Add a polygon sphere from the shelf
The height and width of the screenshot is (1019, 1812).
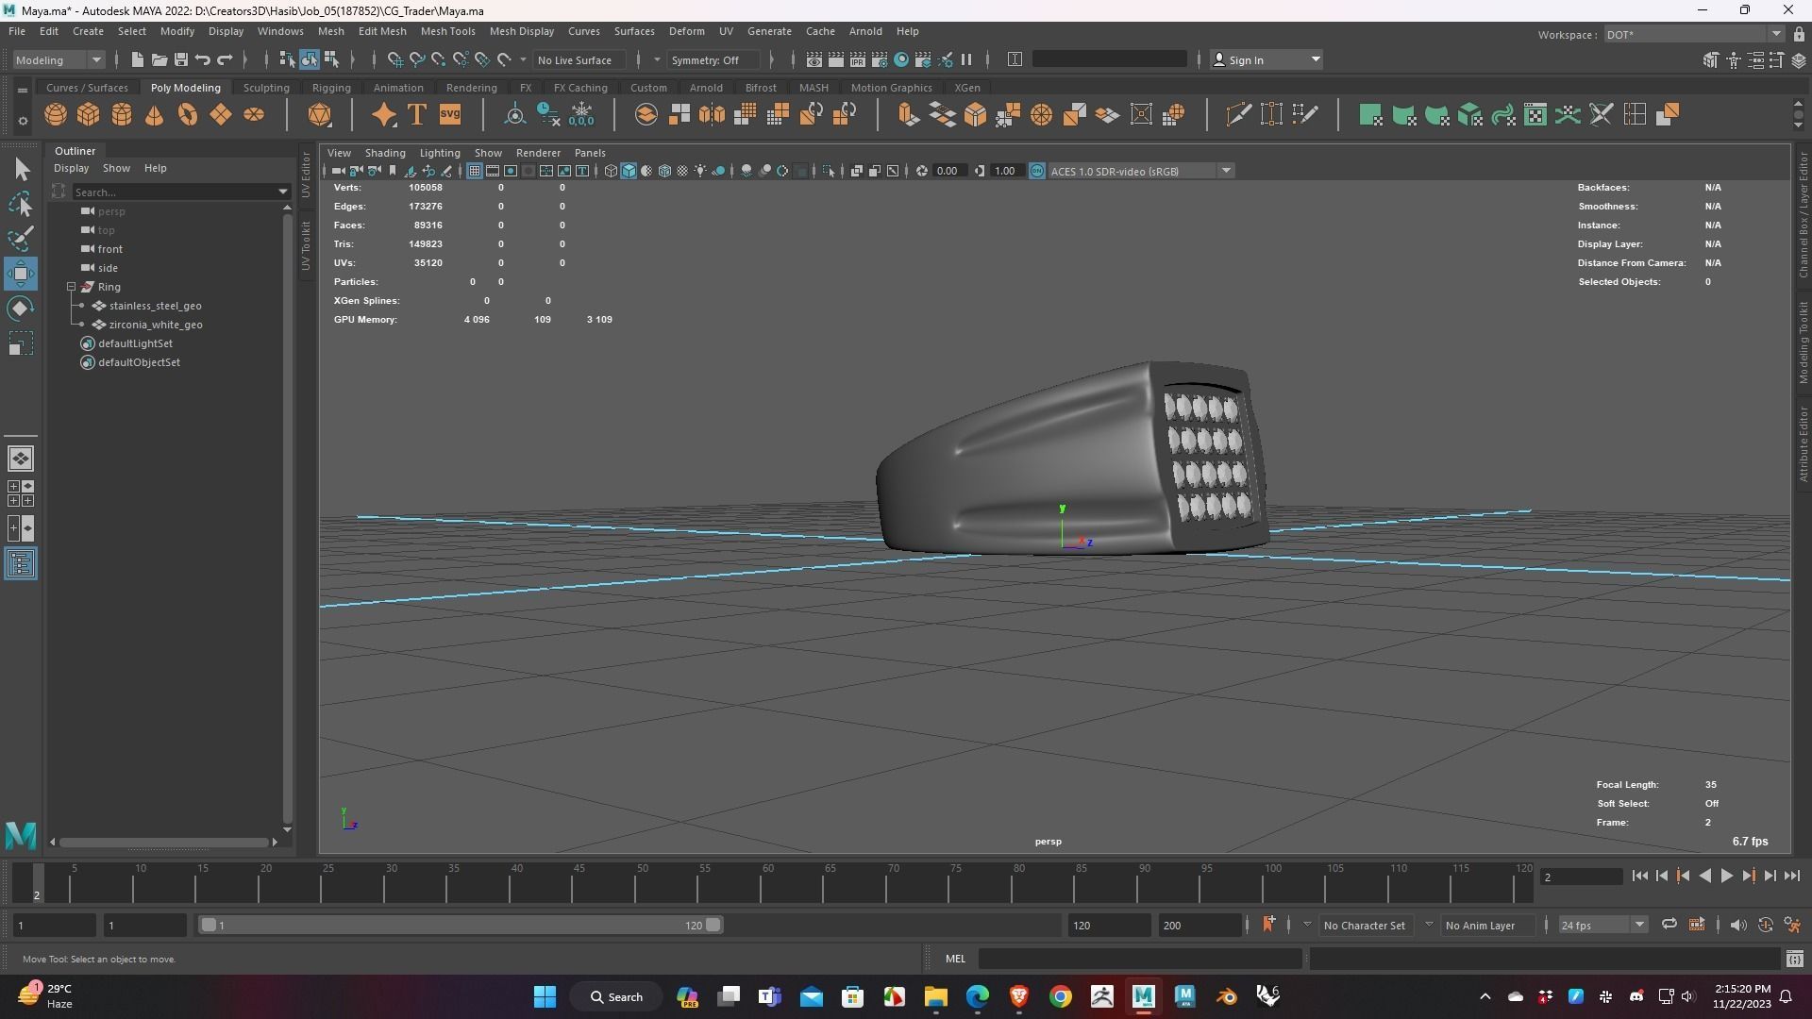[55, 115]
